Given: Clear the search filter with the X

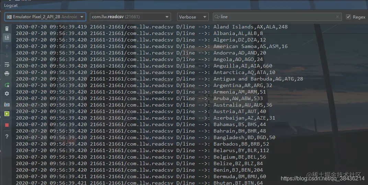Looking at the screenshot, I should tap(337, 17).
